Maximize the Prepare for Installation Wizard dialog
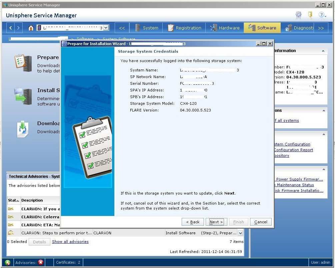Viewport: 335px width, 268px height. click(264, 44)
